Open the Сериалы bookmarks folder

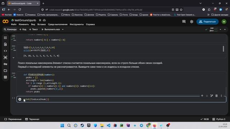[x=113, y=15]
